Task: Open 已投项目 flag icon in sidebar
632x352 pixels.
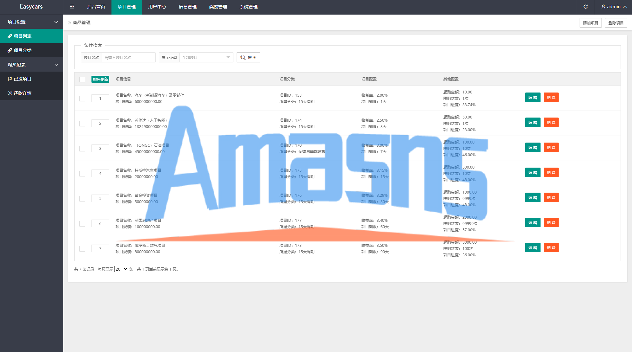Action: (x=10, y=79)
